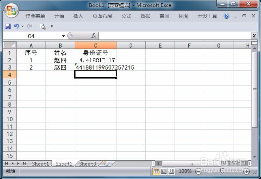Click the zoom slider handle
Screen dimensions: 261x179
[x=222, y=171]
